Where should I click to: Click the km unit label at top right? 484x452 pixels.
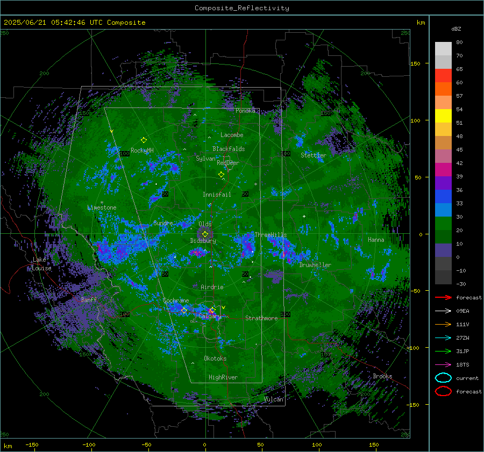pos(421,23)
